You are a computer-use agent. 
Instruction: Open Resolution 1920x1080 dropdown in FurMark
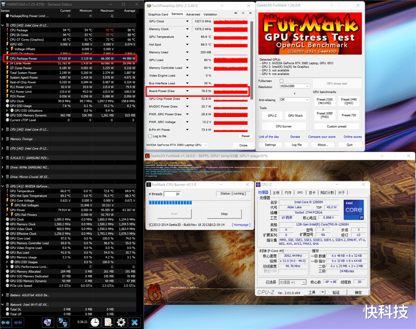tap(294, 86)
